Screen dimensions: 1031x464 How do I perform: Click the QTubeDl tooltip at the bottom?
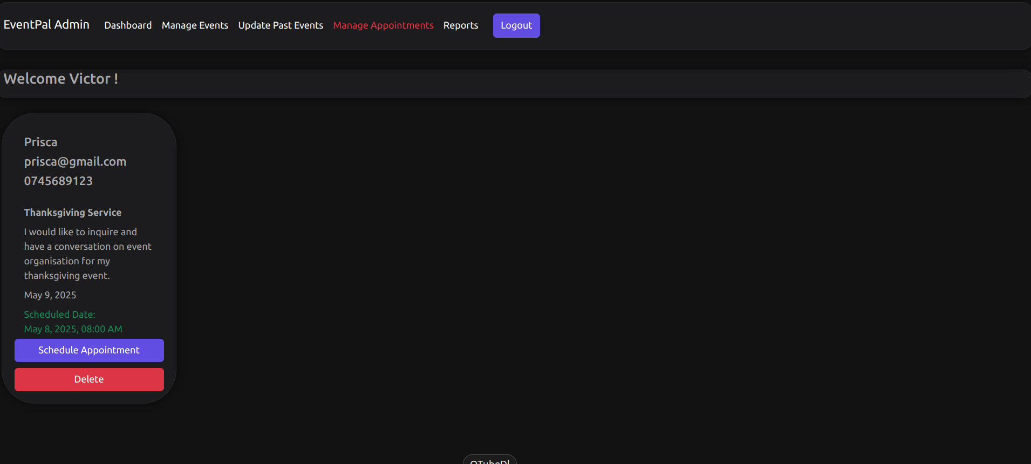tap(489, 460)
